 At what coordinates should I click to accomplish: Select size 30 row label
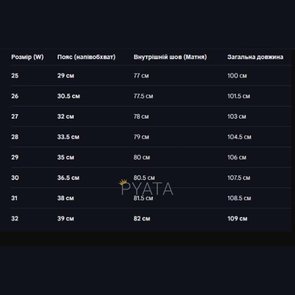[15, 178]
